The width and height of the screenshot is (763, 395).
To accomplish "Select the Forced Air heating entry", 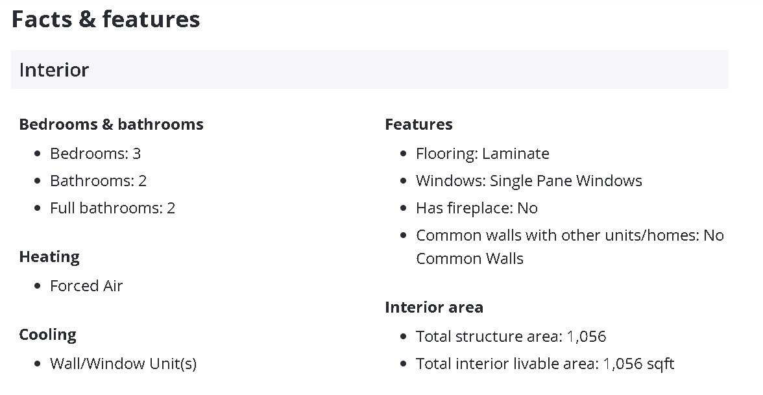I will click(x=86, y=286).
